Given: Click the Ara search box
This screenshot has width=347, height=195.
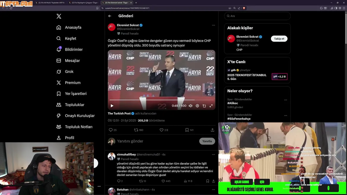Looking at the screenshot, I should coord(257,16).
